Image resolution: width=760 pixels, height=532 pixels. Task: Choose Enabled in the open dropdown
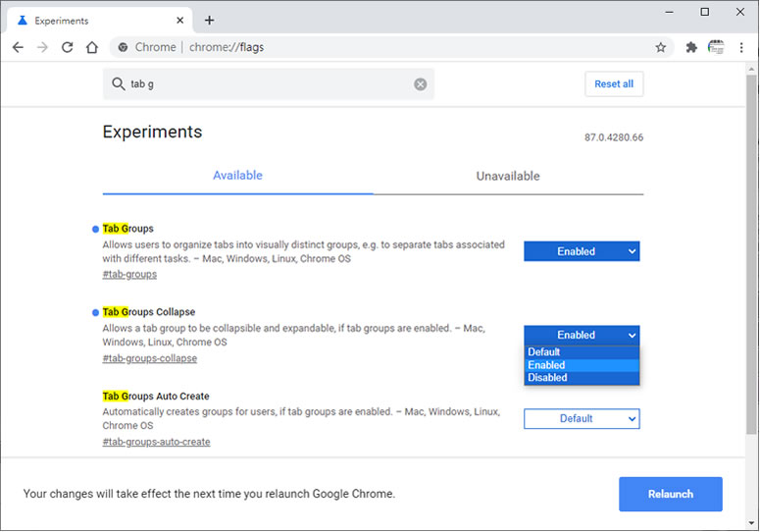[582, 365]
